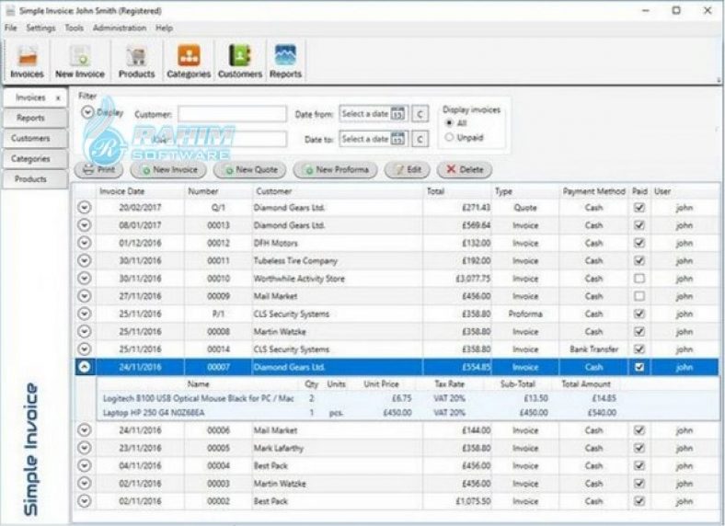This screenshot has height=526, width=725.
Task: Click the New Invoice toolbar icon
Action: (x=80, y=61)
